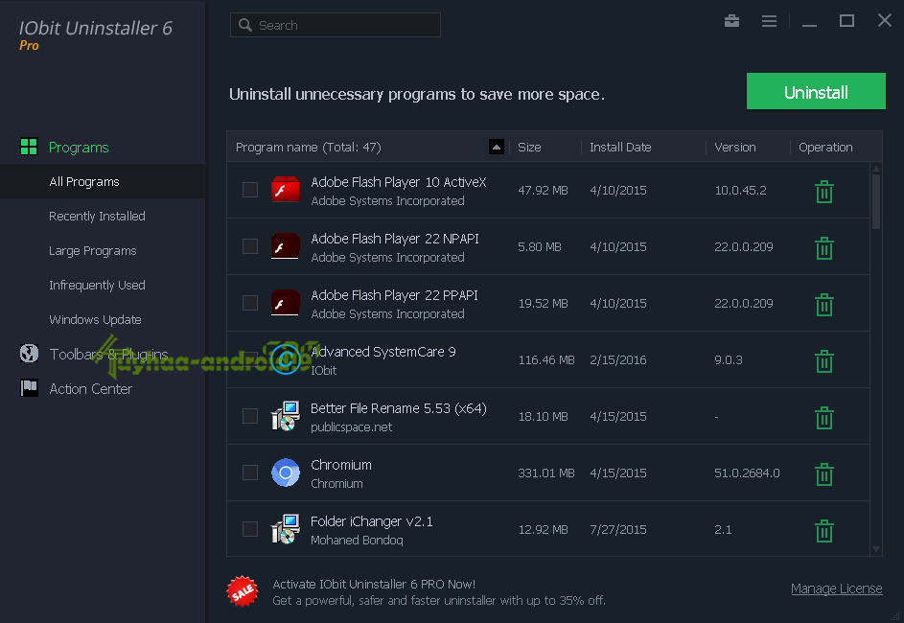Open the toolbox briefcase icon
The width and height of the screenshot is (904, 623).
click(731, 21)
